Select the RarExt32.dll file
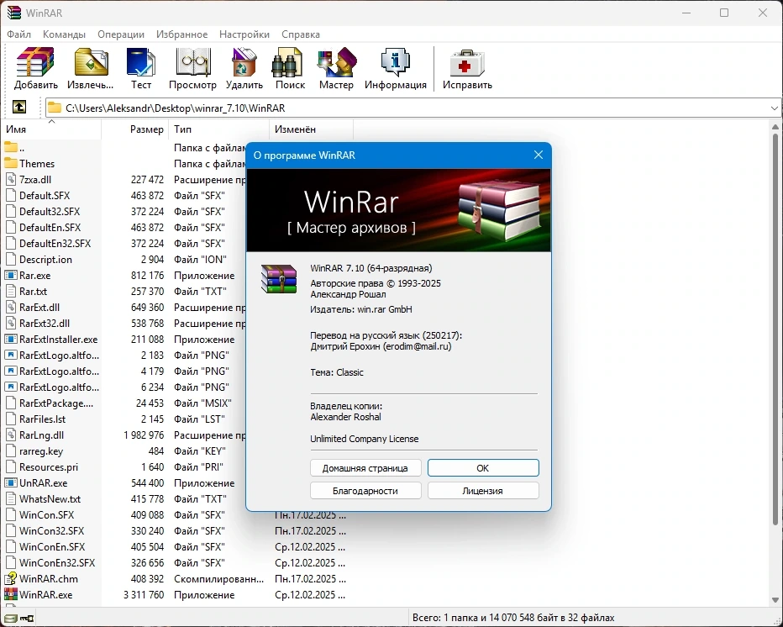The width and height of the screenshot is (783, 627). [45, 324]
